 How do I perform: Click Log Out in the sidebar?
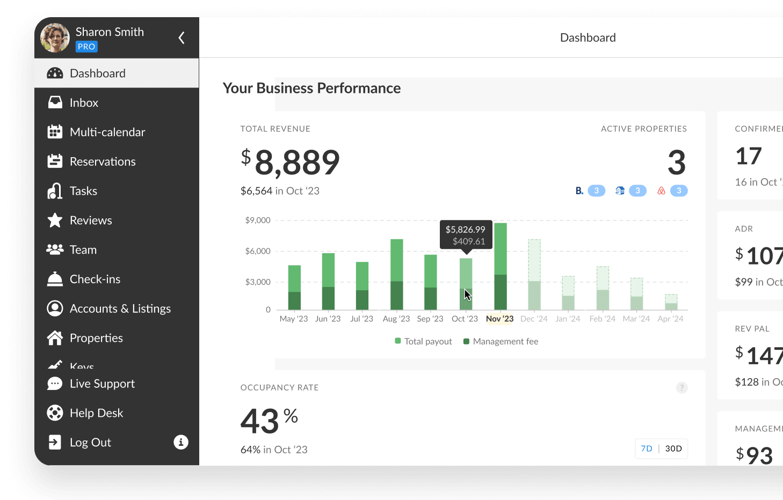click(90, 442)
